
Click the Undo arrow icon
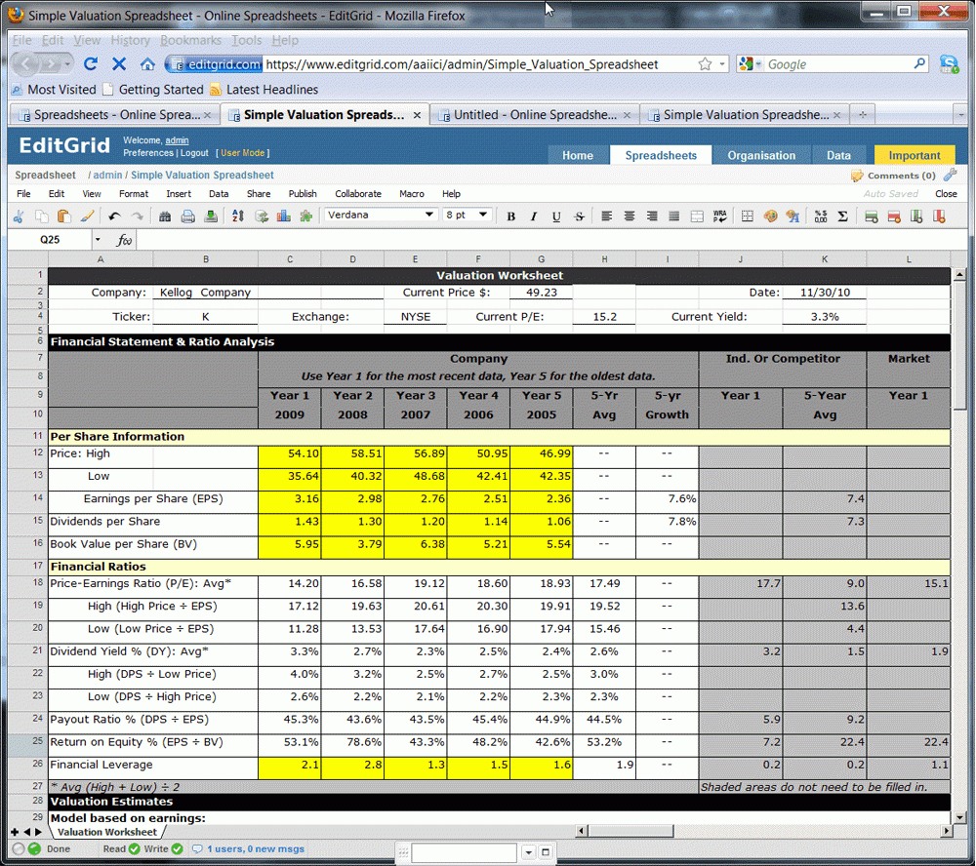point(114,216)
